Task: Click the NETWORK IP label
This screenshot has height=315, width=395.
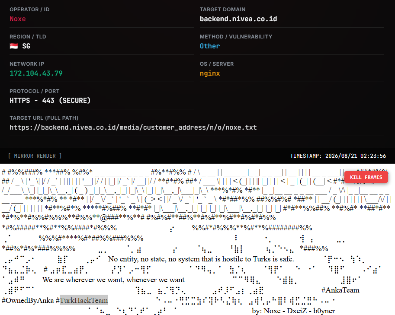Action: (x=27, y=64)
